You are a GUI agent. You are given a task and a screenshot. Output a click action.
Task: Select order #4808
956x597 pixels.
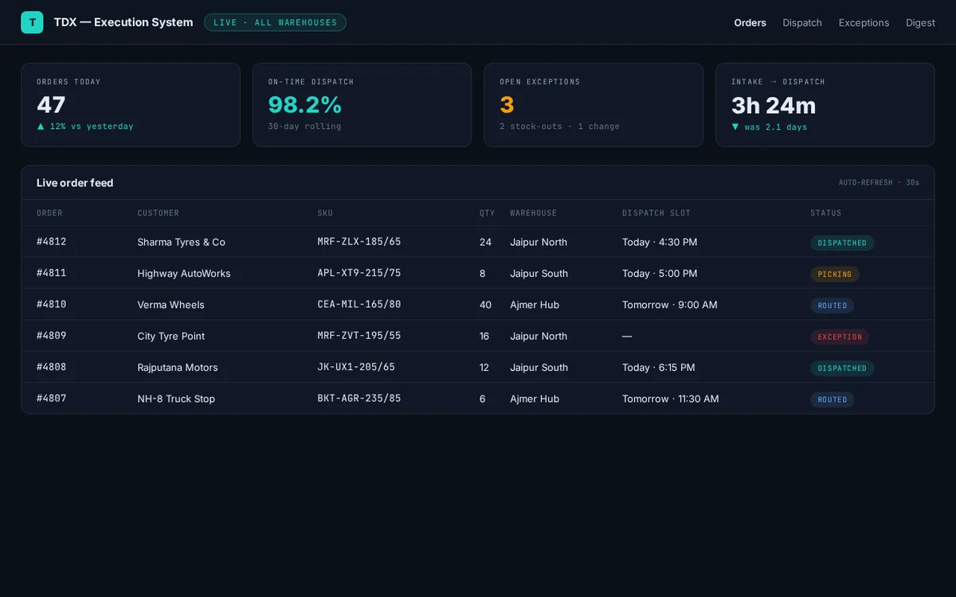(x=52, y=368)
